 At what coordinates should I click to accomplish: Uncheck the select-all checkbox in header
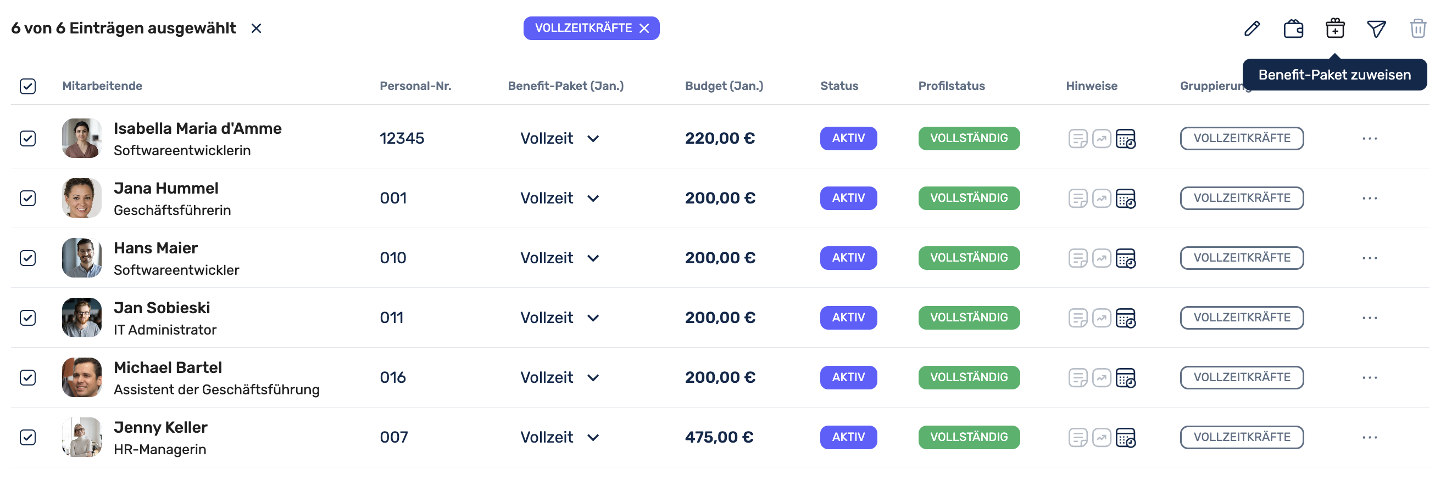point(27,86)
